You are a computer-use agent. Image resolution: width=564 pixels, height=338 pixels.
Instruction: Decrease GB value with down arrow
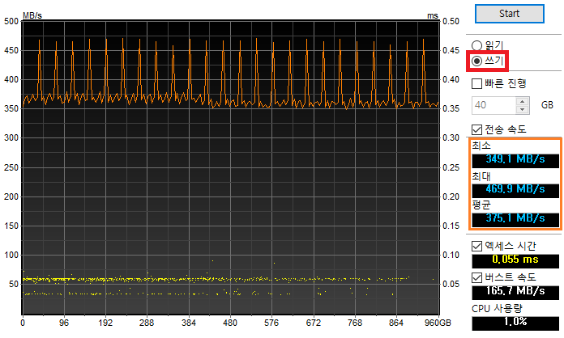[523, 109]
